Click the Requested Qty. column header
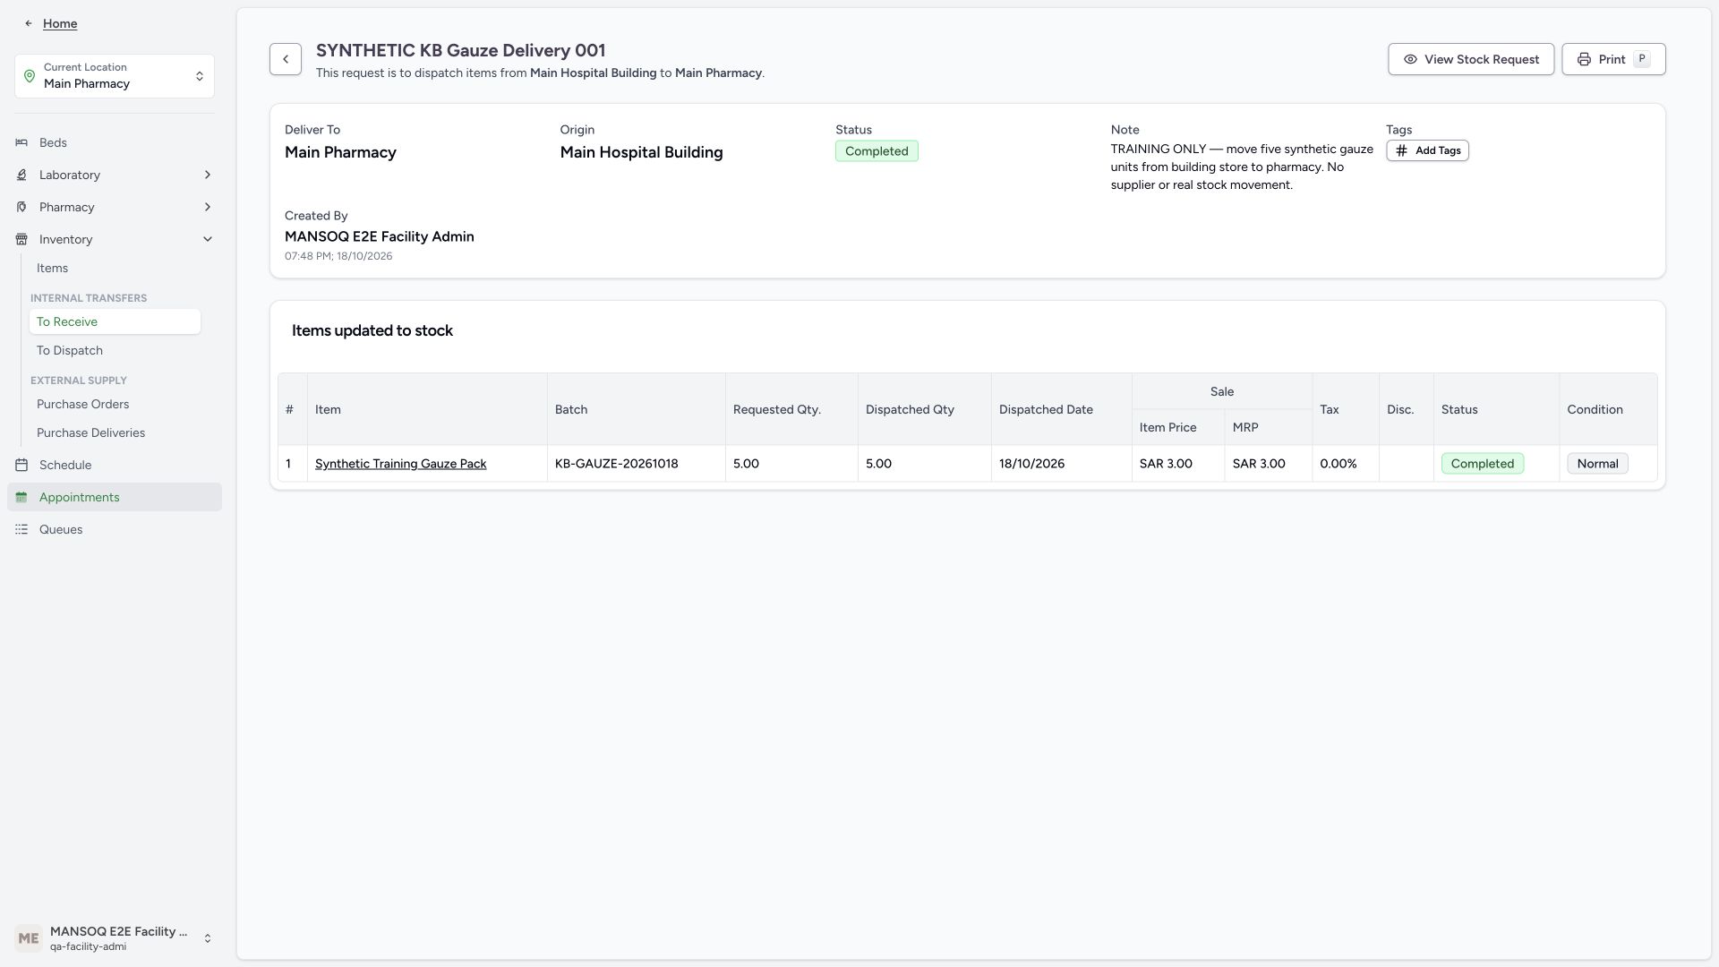This screenshot has width=1719, height=967. point(791,409)
